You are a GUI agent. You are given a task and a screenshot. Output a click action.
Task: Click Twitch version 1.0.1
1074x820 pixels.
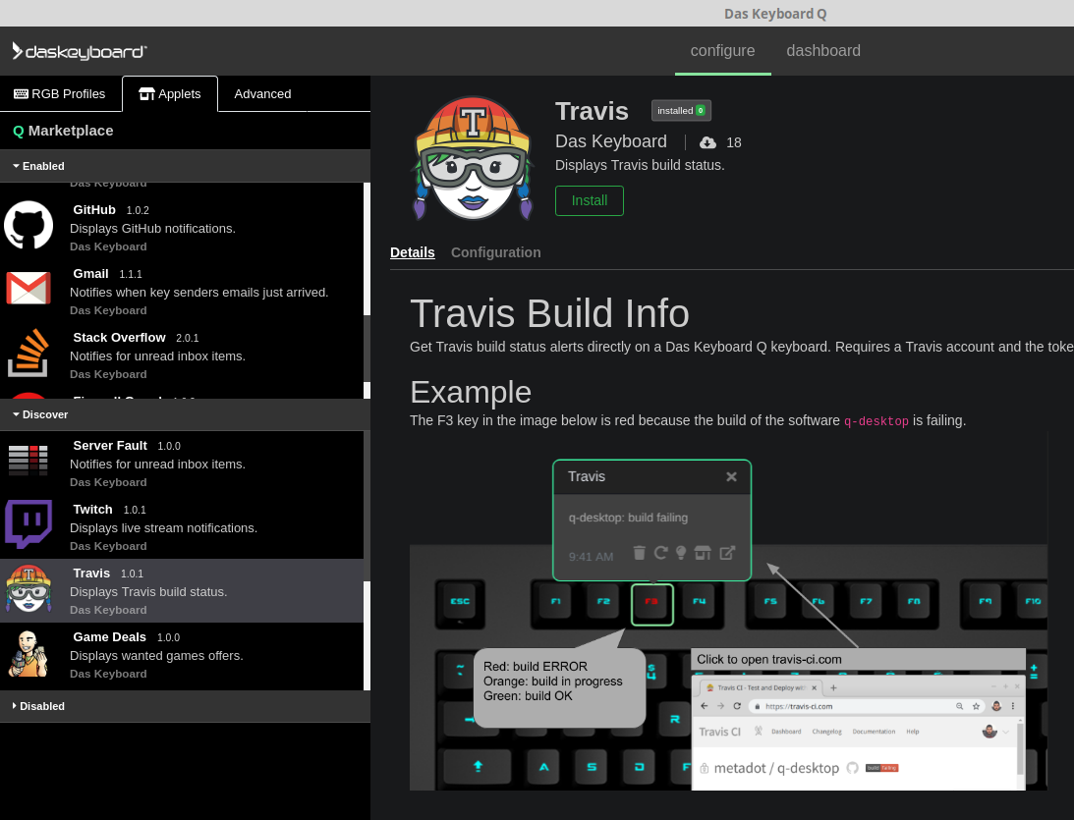(x=135, y=510)
